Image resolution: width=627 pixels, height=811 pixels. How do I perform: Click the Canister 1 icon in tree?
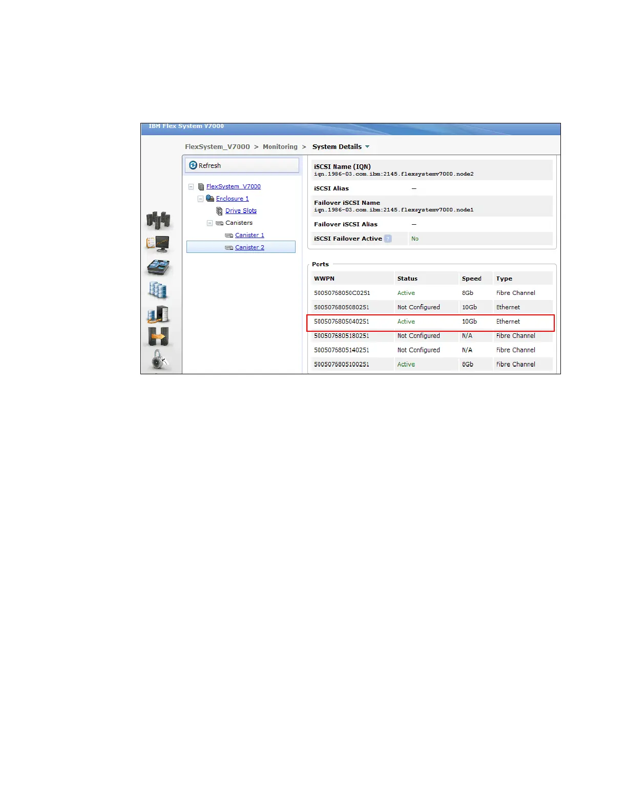coord(229,236)
